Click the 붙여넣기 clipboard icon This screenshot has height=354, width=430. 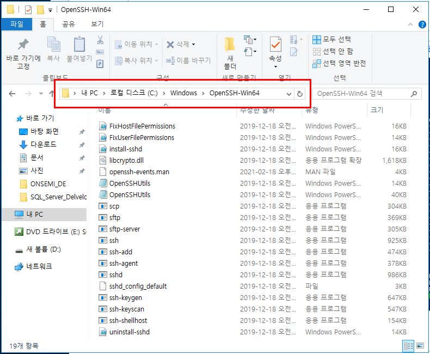click(x=79, y=44)
